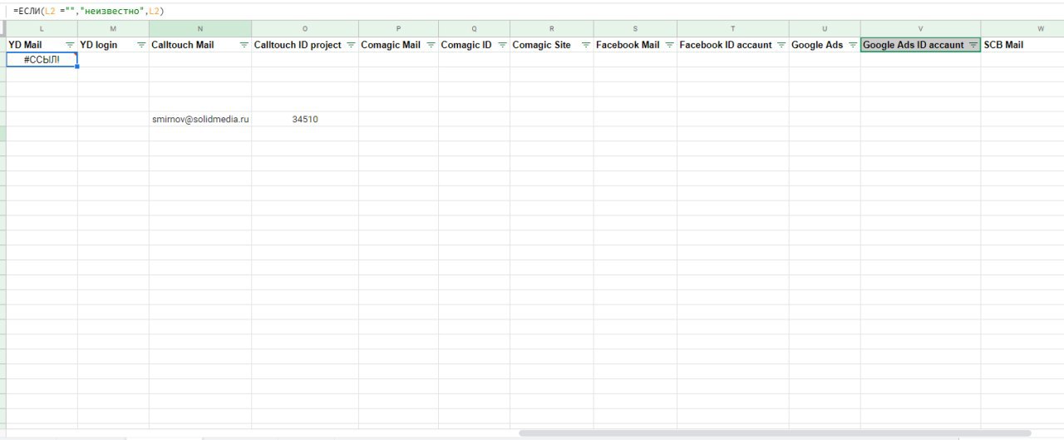Screen dimensions: 1064x440
Task: Select column letter U header
Action: coord(825,28)
